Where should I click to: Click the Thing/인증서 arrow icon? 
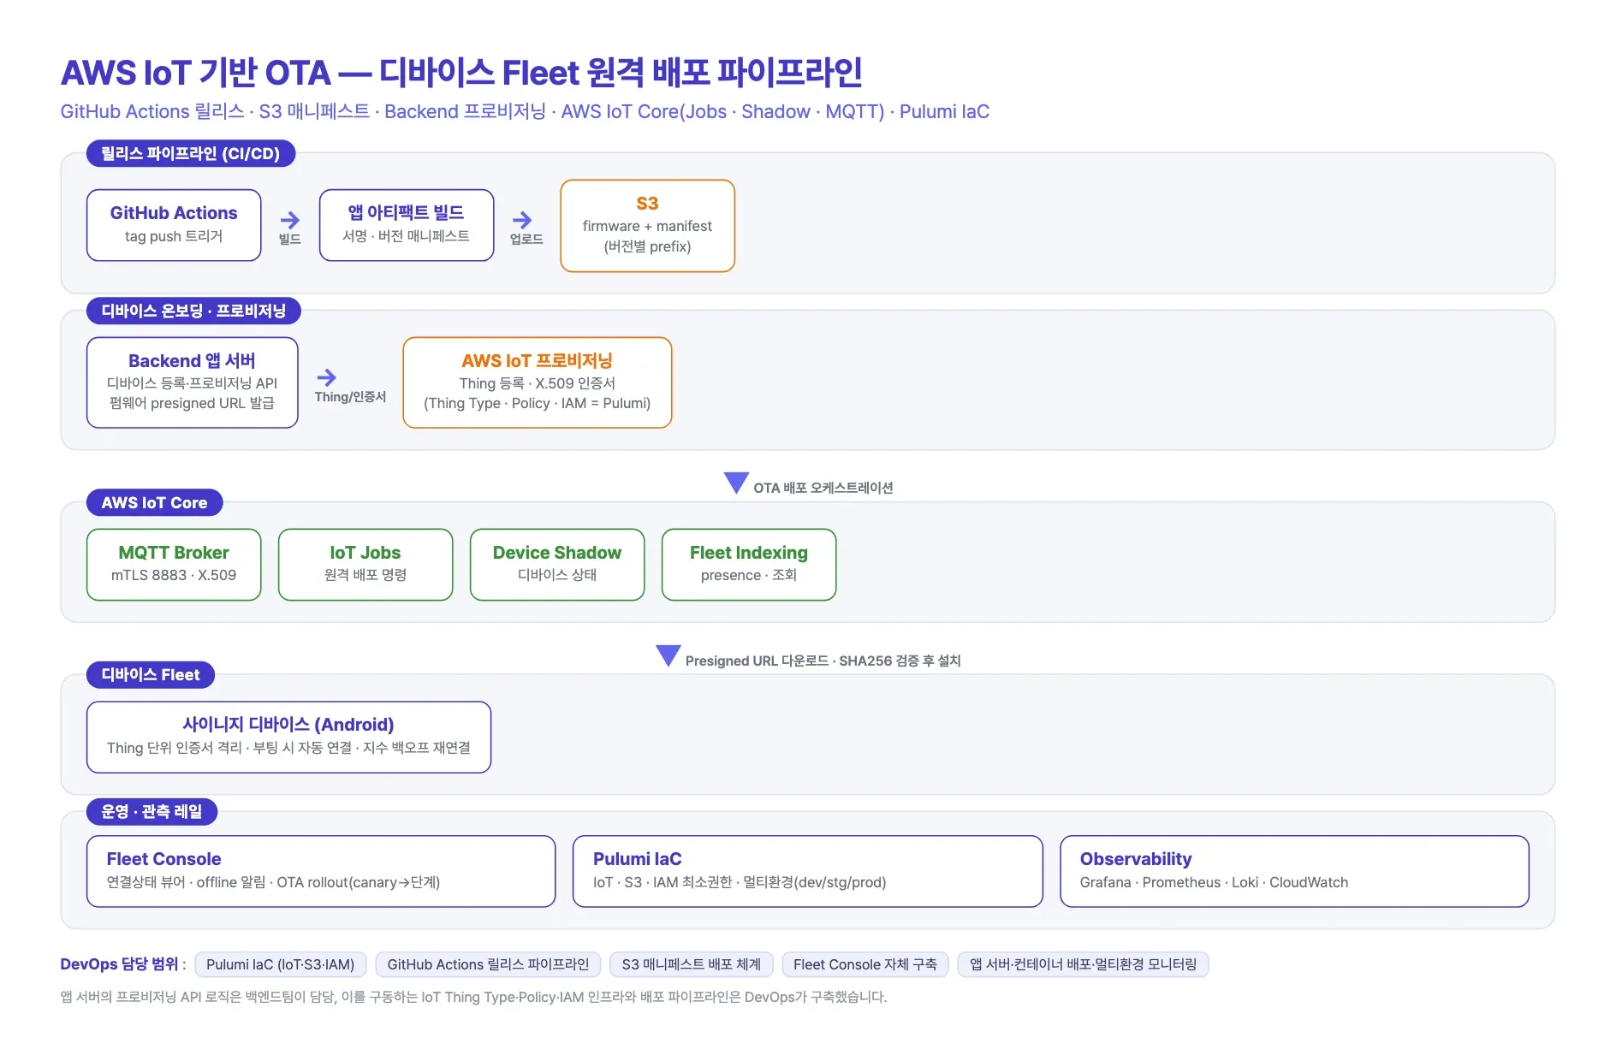coord(327,377)
